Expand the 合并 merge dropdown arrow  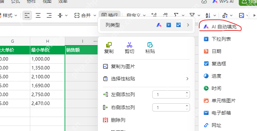coord(95,15)
